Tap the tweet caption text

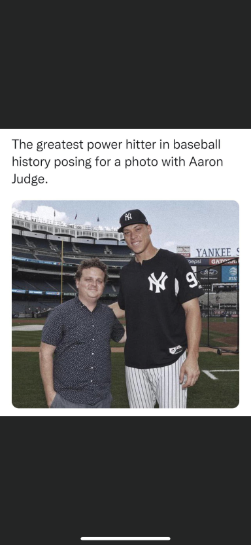click(x=117, y=162)
